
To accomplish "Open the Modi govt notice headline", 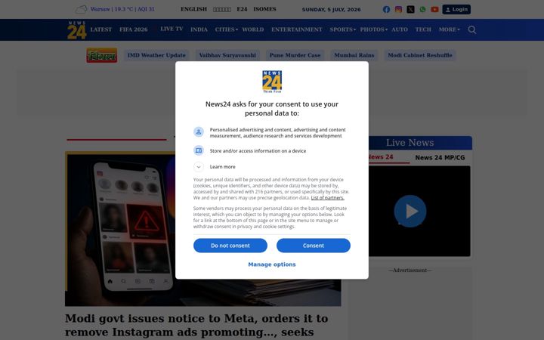I will point(196,325).
